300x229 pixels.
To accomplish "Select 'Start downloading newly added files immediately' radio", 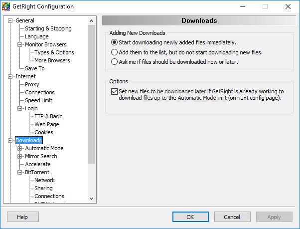I will coord(114,42).
